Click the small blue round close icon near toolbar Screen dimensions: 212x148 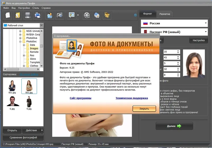click(135, 15)
